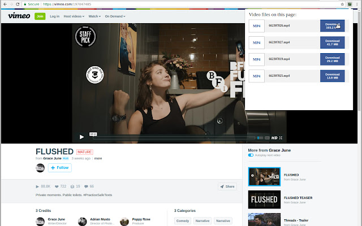This screenshot has width=362, height=226.
Task: Click the Vimeo logo
Action: (19, 16)
